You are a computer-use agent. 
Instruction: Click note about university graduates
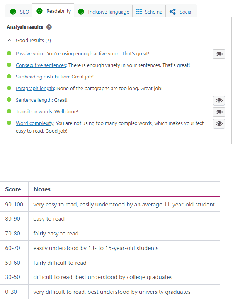pos(112,292)
